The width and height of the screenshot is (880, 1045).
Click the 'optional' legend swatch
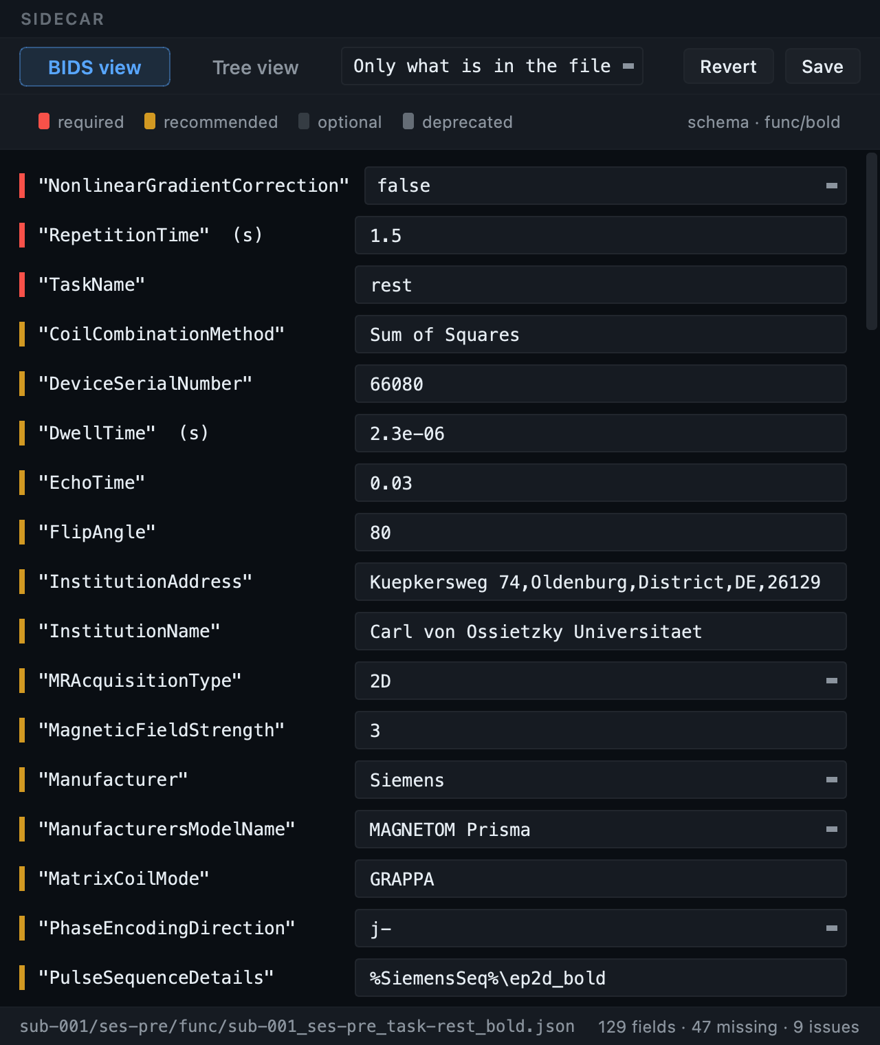pyautogui.click(x=304, y=122)
